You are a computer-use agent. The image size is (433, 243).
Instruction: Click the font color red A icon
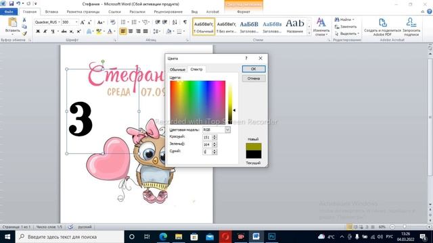110,32
